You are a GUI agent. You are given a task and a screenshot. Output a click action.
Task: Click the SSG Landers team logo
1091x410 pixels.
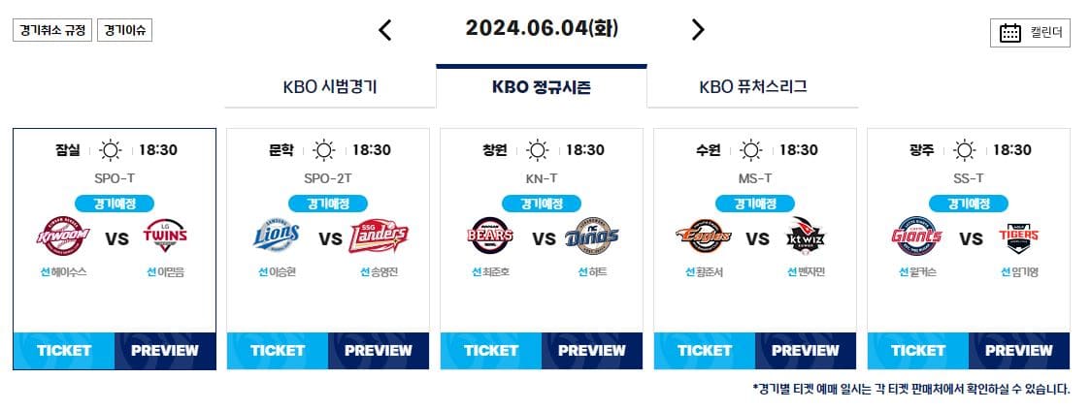click(379, 237)
